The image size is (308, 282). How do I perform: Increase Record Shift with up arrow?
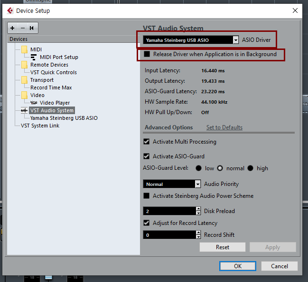tap(198, 233)
